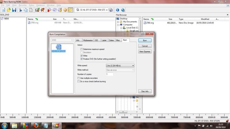The height and width of the screenshot is (129, 230).
Task: Enable Determine maximum speed checkbox
Action: (x=81, y=49)
